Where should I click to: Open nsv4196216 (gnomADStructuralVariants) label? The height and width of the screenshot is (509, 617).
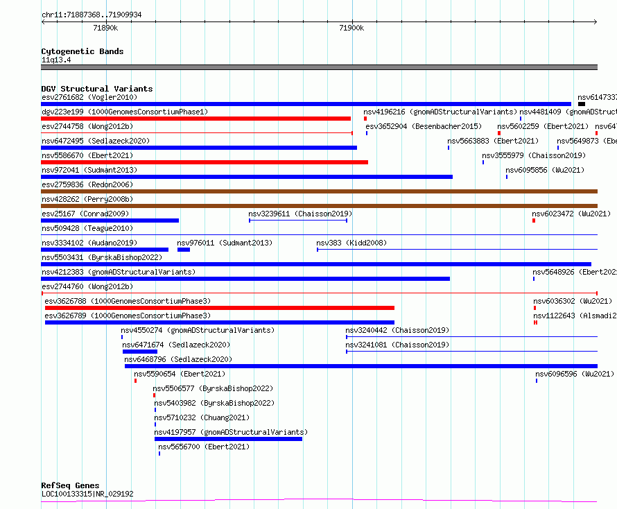pos(440,112)
